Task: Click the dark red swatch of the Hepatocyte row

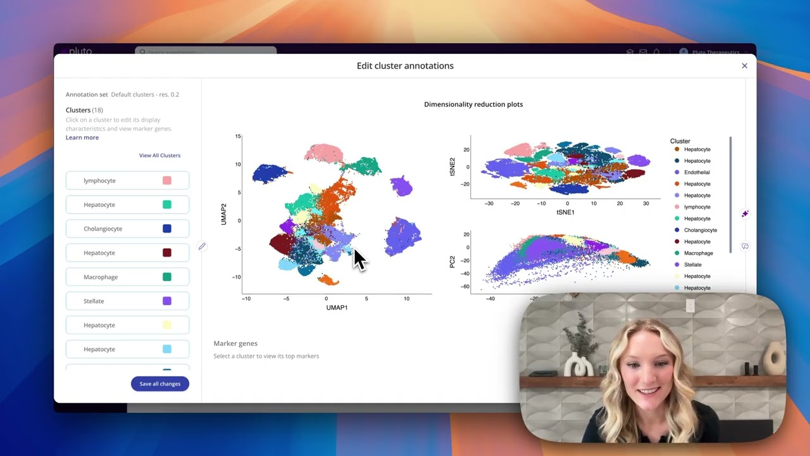Action: [167, 253]
